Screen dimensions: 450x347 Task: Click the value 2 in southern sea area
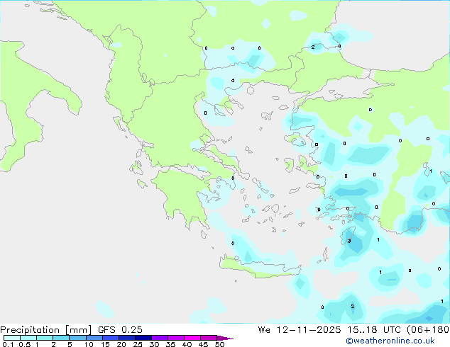pyautogui.click(x=353, y=307)
